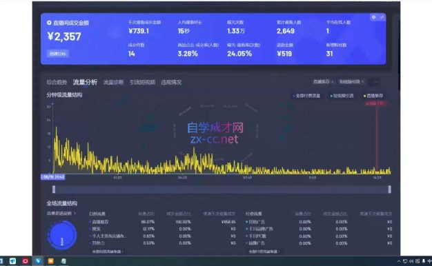Click the small button below ¥2,357

[57, 54]
